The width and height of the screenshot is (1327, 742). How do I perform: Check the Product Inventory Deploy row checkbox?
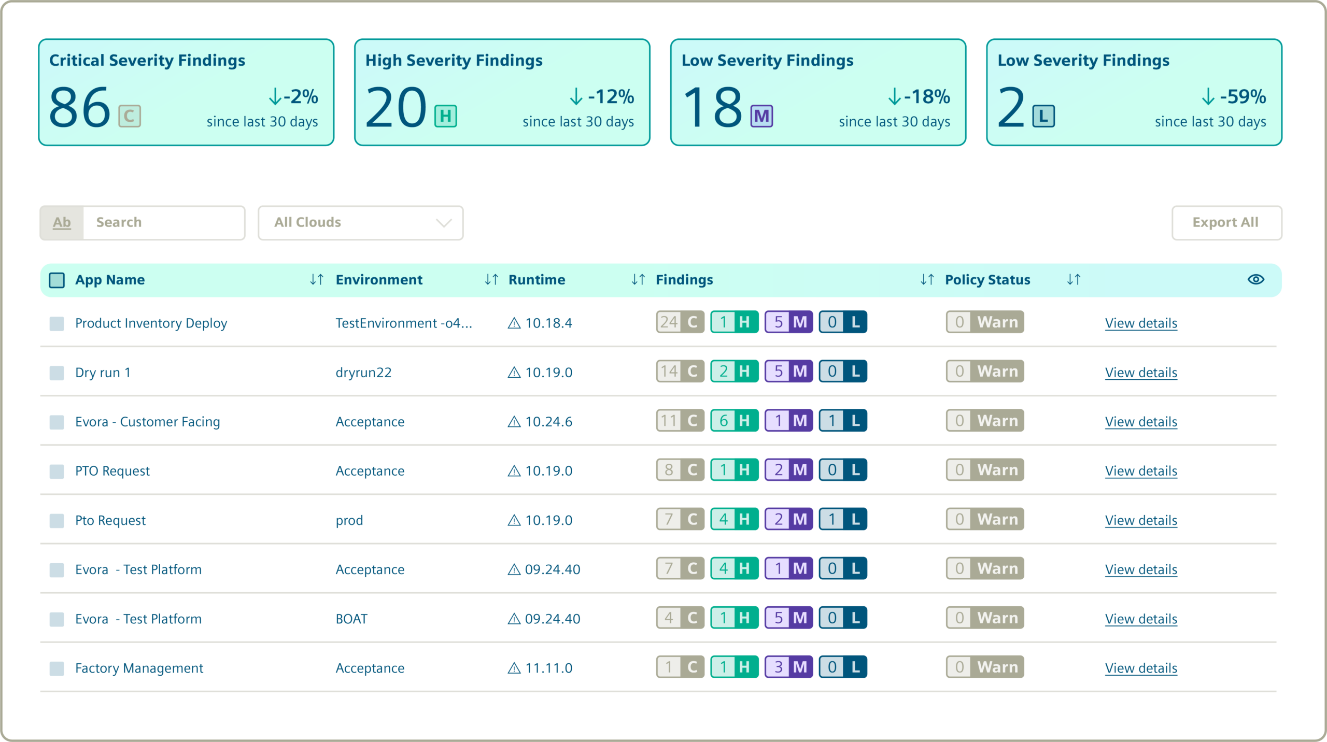57,324
